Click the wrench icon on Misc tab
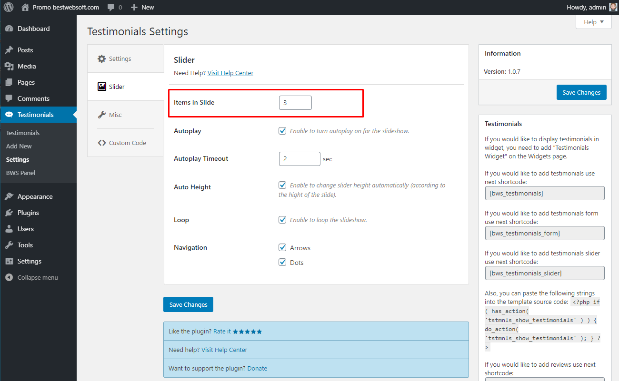This screenshot has height=381, width=619. click(101, 115)
